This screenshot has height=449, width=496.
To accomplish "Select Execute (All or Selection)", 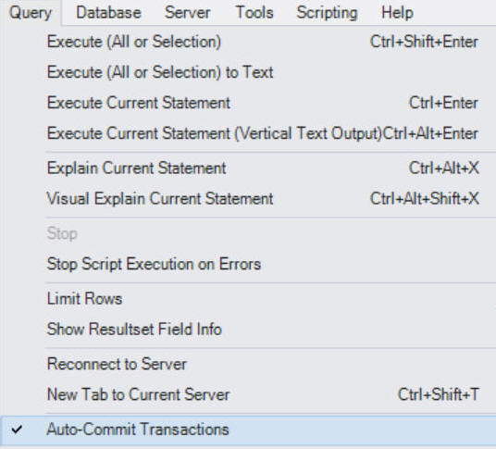I will coord(249,42).
